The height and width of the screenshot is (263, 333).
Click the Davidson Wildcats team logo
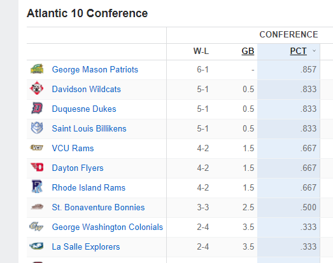click(36, 88)
